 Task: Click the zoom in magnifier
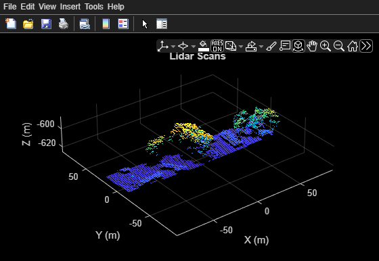pyautogui.click(x=326, y=46)
